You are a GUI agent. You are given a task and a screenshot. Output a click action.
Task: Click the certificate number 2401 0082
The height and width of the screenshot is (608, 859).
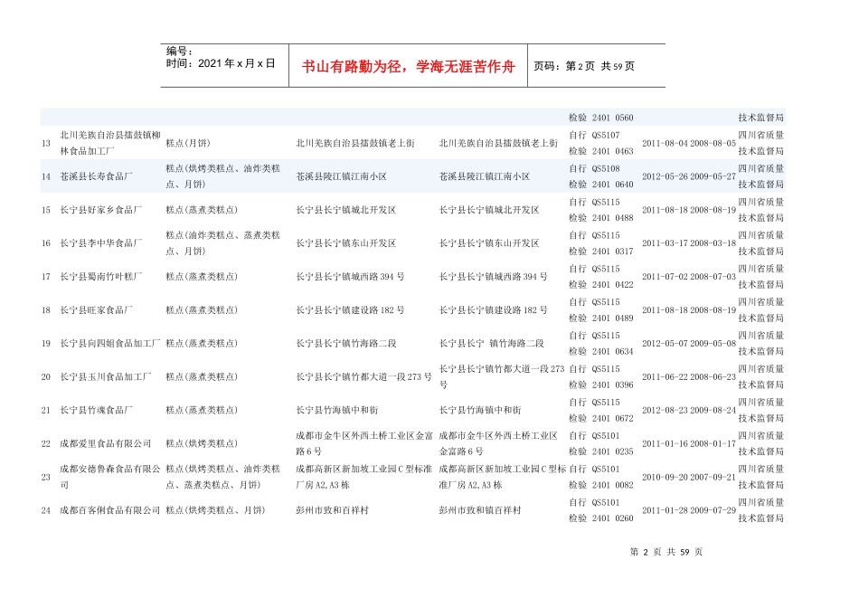[612, 485]
